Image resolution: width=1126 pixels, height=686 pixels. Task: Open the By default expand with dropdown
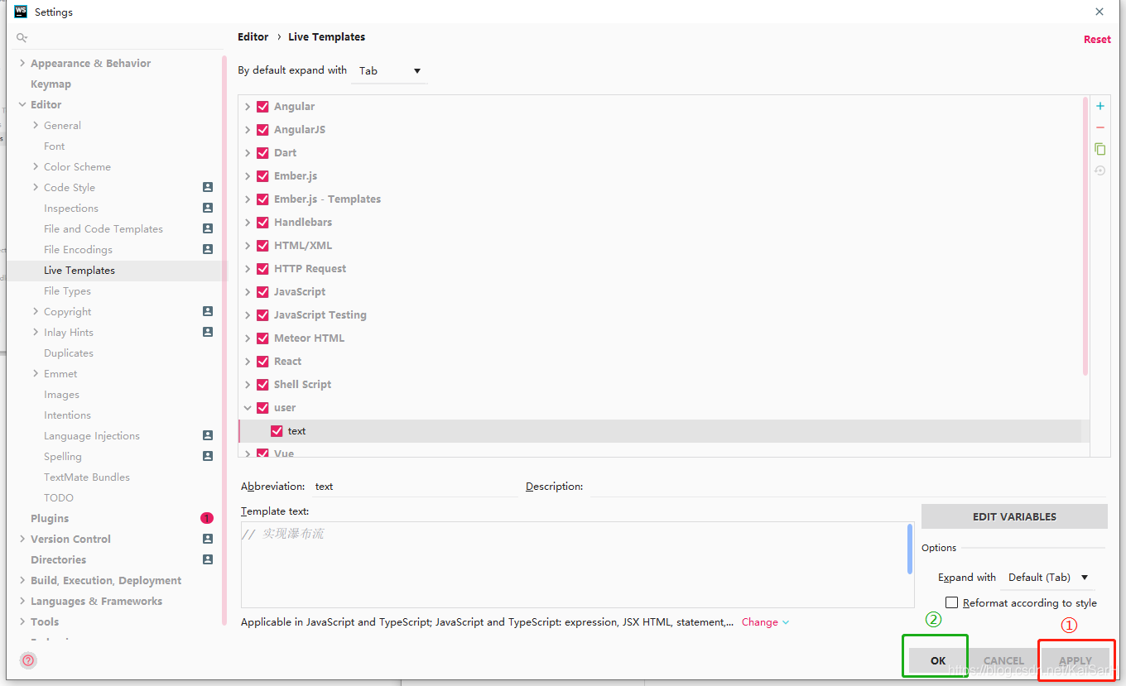coord(389,71)
